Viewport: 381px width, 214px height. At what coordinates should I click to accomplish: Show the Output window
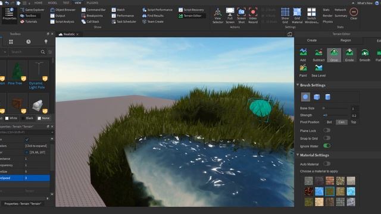(58, 16)
